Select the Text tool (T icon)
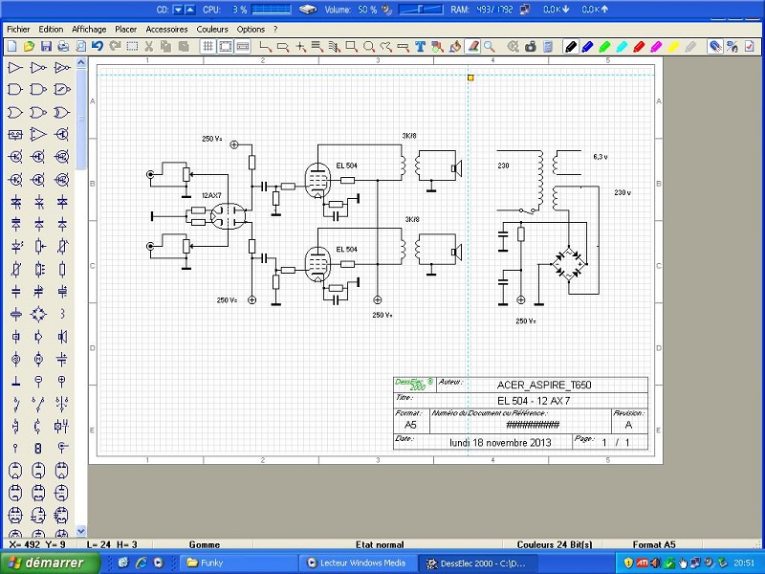This screenshot has height=574, width=765. (x=420, y=46)
